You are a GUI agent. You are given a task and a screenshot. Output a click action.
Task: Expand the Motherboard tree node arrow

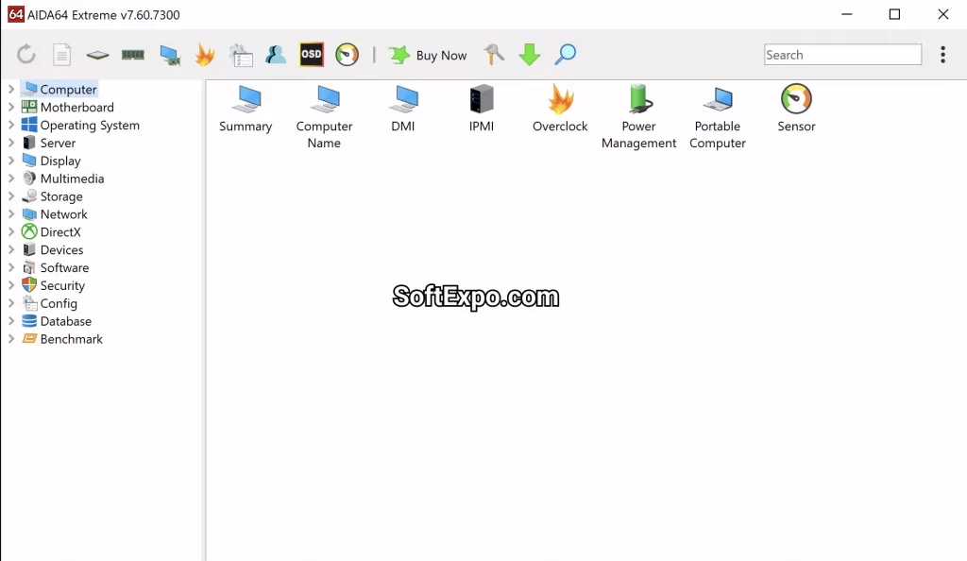11,108
